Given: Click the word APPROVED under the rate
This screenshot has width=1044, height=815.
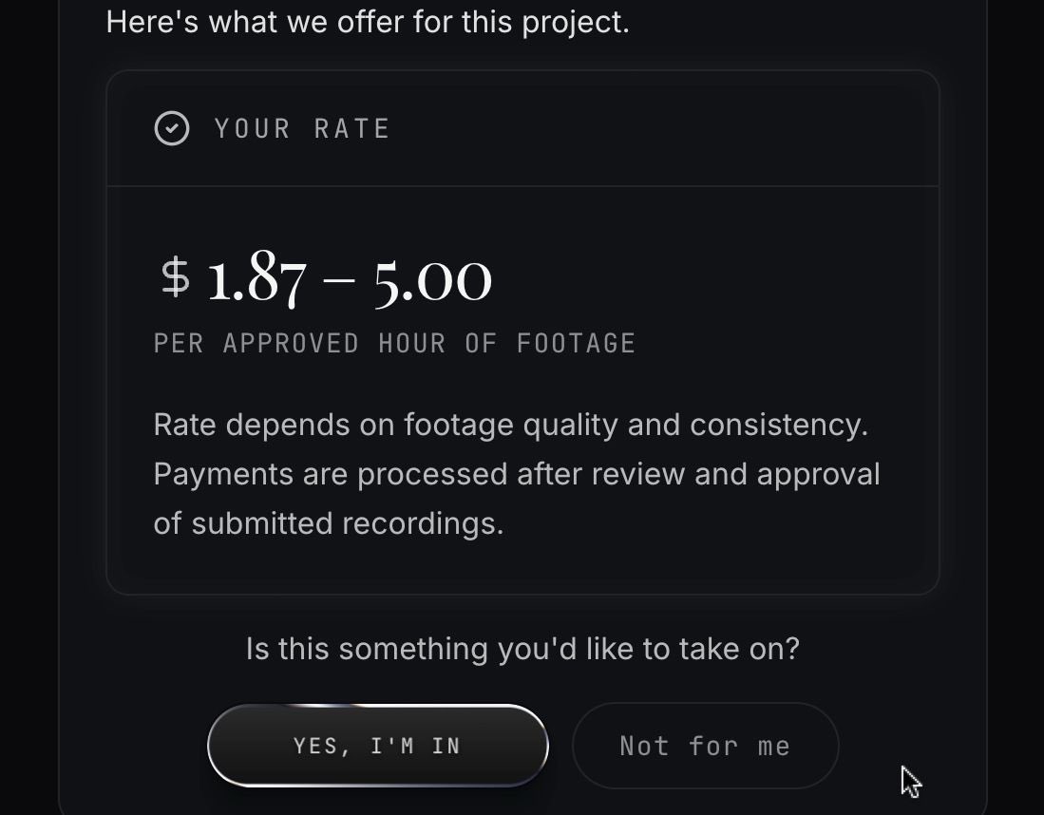Looking at the screenshot, I should coord(291,343).
